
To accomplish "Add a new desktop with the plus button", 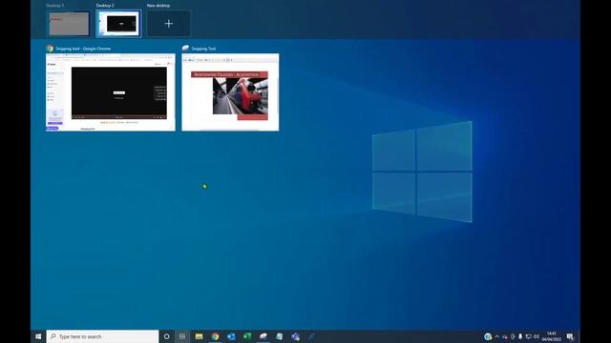I will click(168, 24).
